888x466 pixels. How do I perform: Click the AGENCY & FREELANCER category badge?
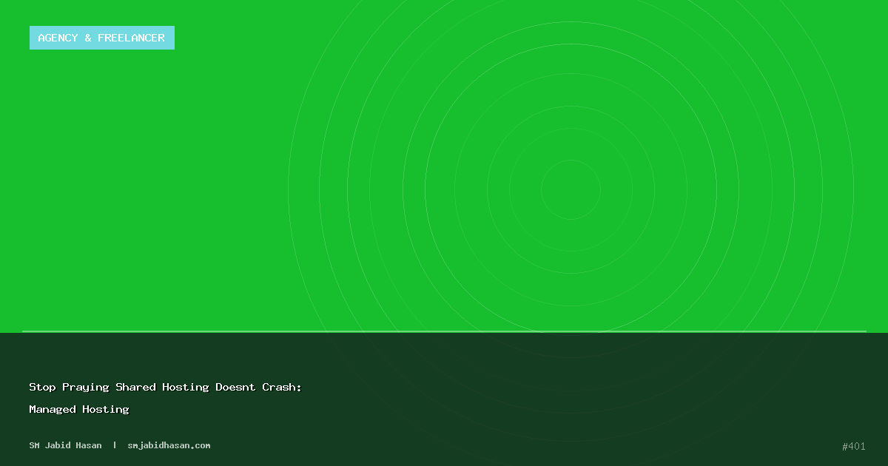click(102, 38)
